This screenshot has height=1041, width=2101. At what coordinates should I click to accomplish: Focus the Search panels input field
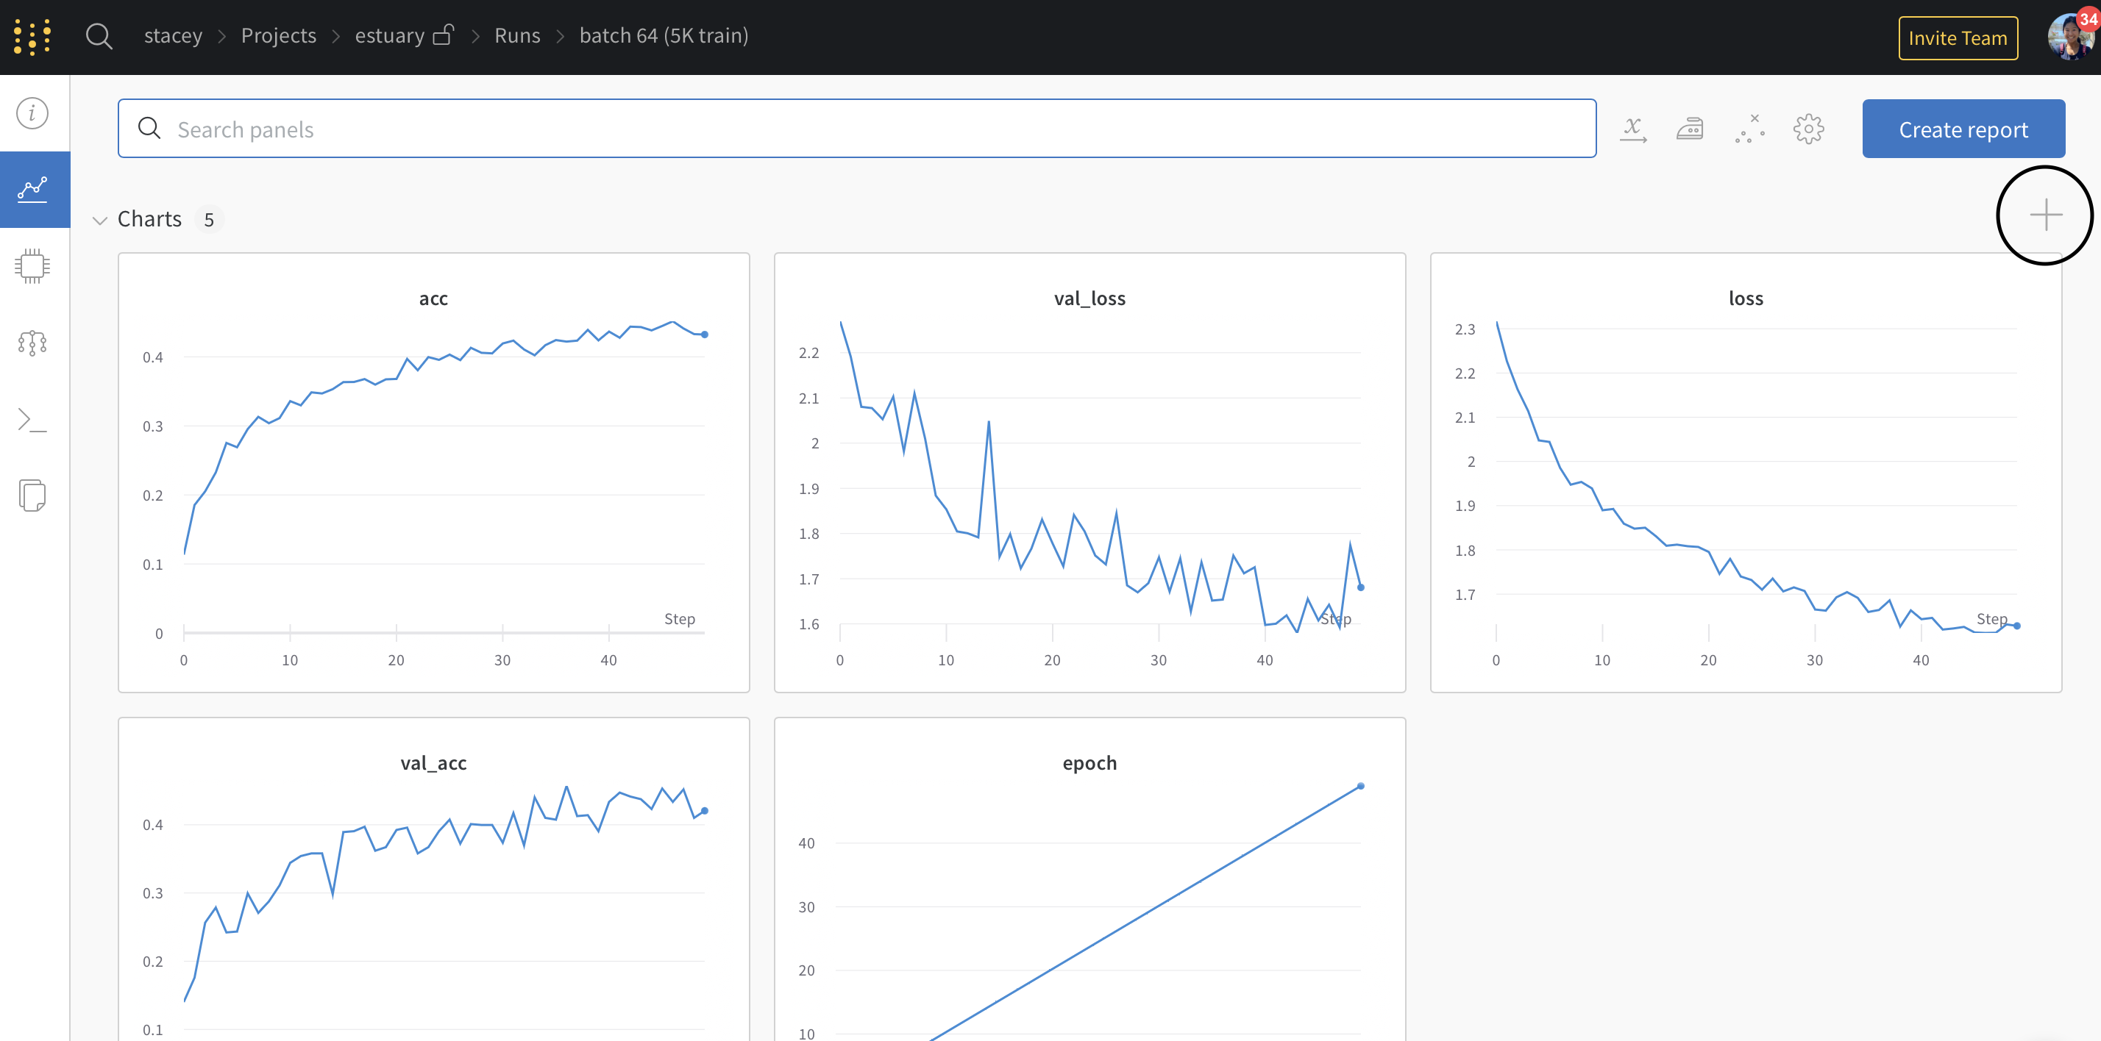click(856, 129)
